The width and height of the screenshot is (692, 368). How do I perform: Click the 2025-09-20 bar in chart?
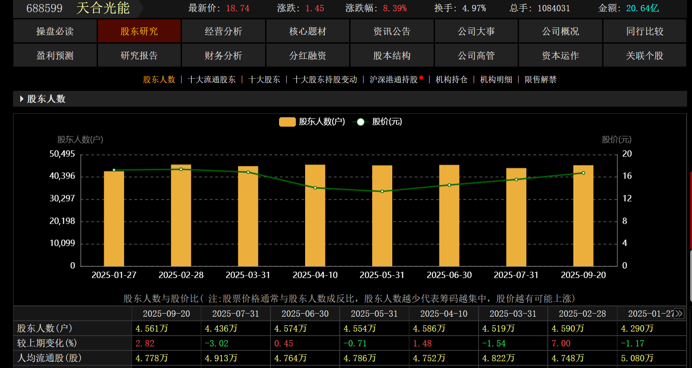[583, 215]
